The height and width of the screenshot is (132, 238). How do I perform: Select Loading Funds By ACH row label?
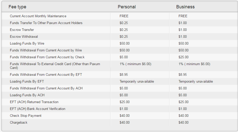coord(27,95)
